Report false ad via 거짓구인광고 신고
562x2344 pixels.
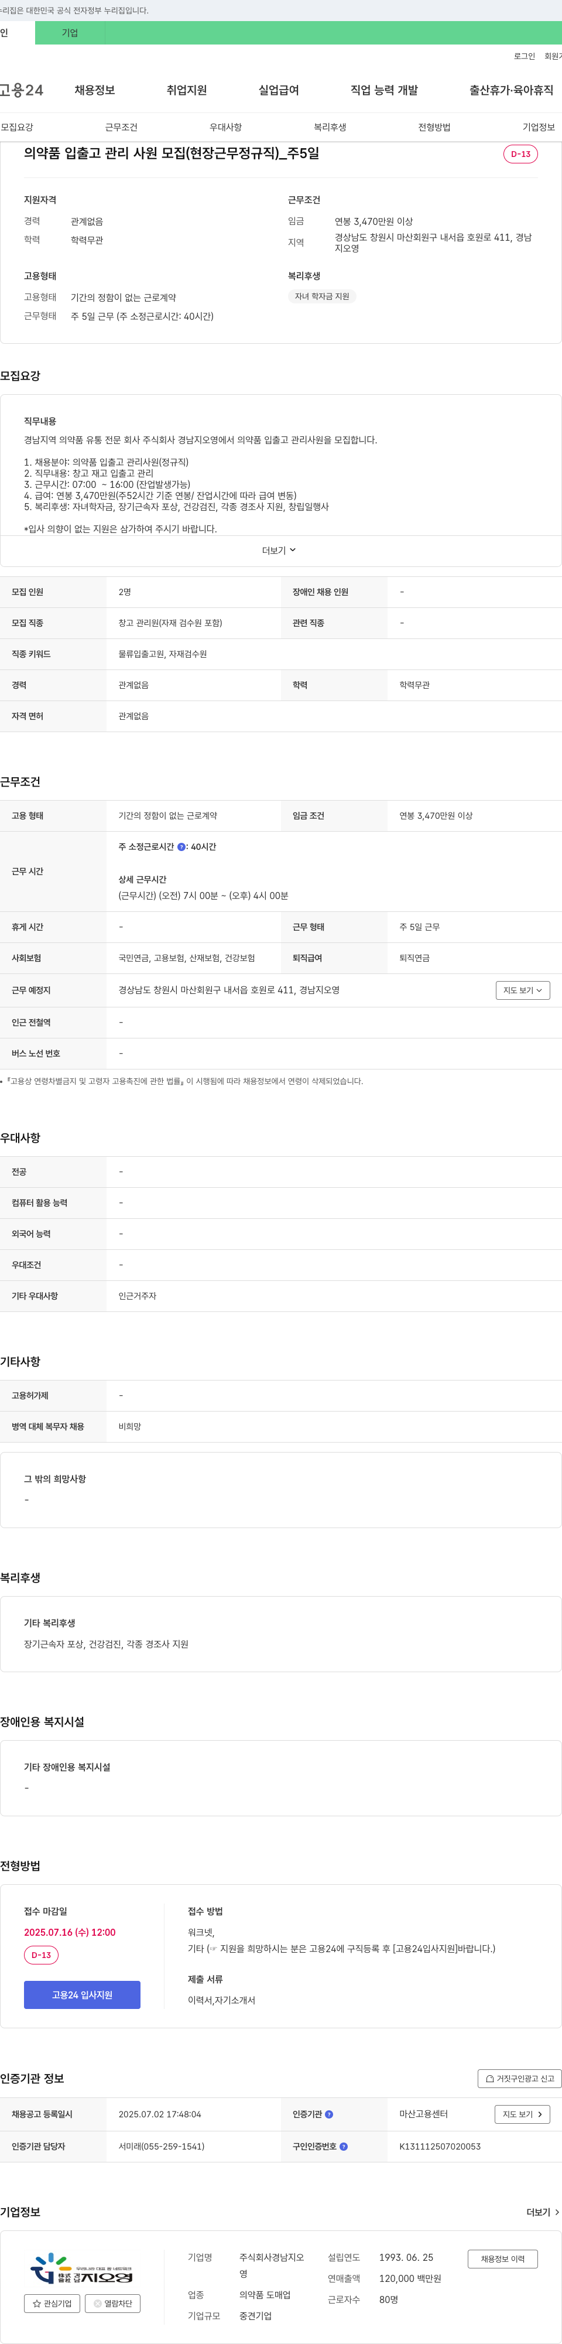tap(519, 2078)
